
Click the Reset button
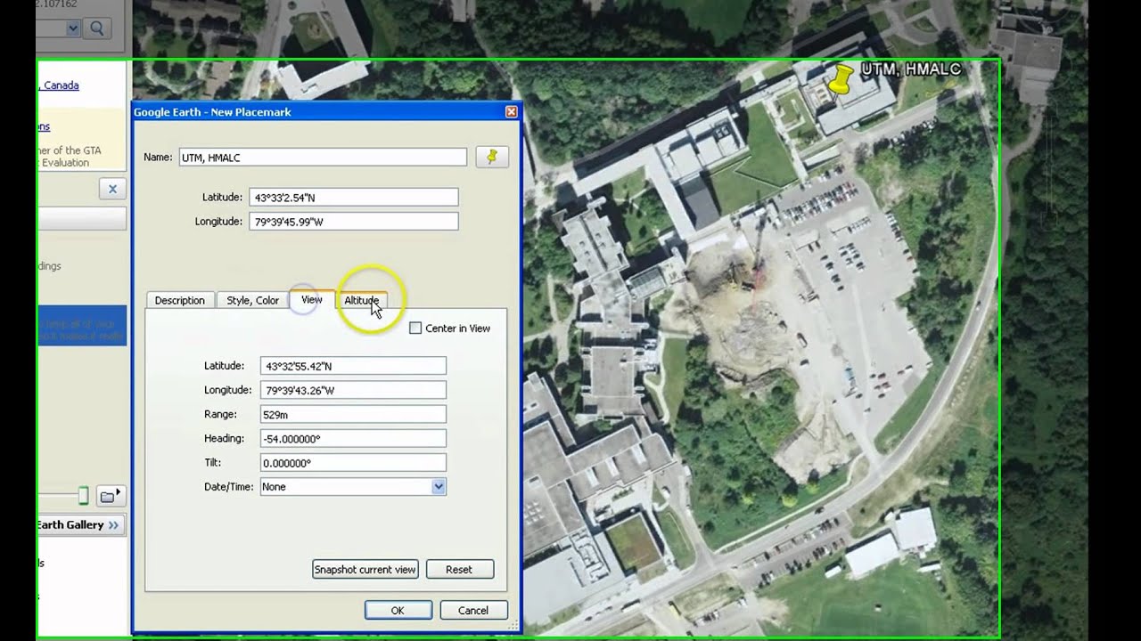(459, 569)
